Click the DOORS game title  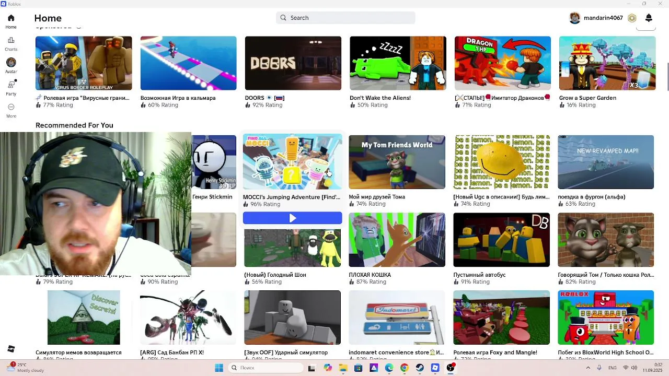(264, 98)
